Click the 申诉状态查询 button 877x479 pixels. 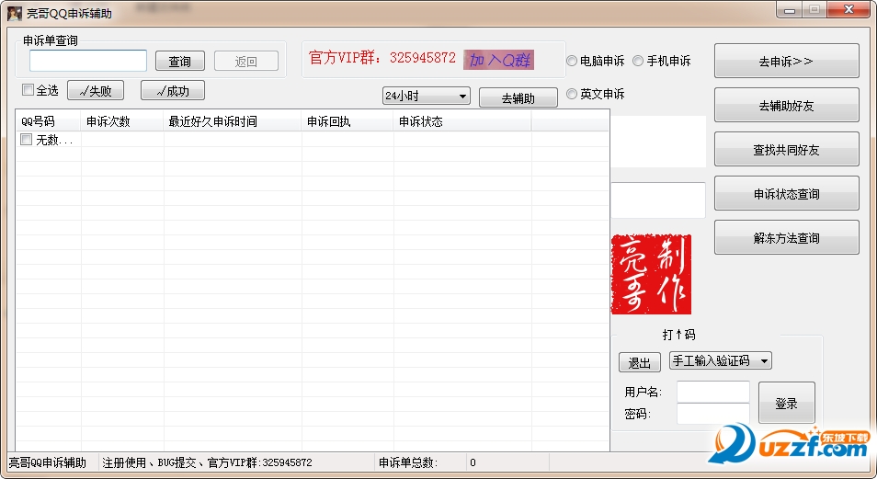click(x=786, y=194)
